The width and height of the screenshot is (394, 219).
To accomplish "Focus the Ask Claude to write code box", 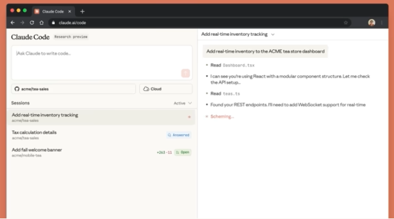I will (102, 63).
